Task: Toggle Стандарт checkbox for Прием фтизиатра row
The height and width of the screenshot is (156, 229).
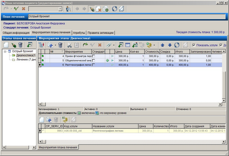Action: 94,56
